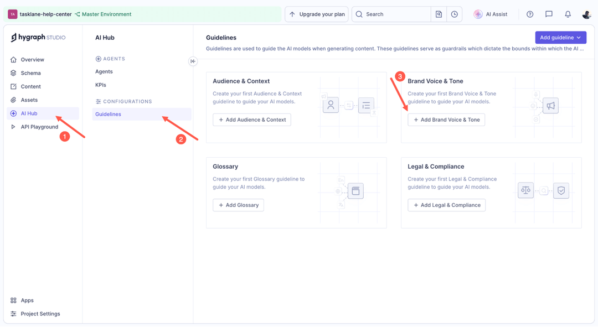Open the help question mark icon
Viewport: 598px width, 327px height.
point(530,14)
